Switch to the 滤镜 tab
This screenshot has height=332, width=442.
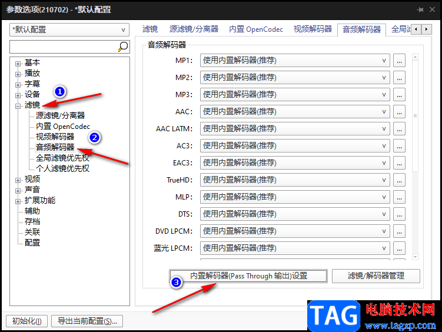[x=149, y=29]
